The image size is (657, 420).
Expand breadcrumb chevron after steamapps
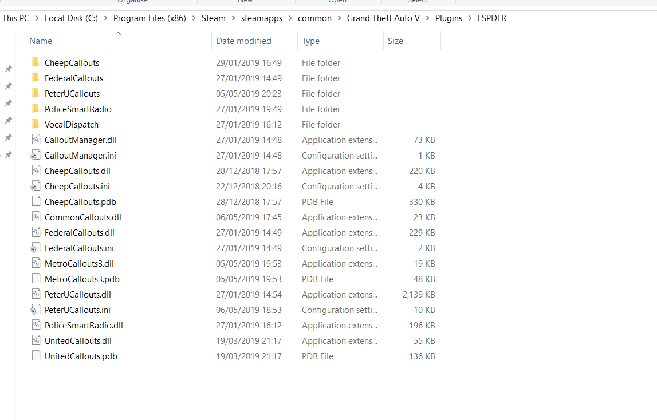290,18
